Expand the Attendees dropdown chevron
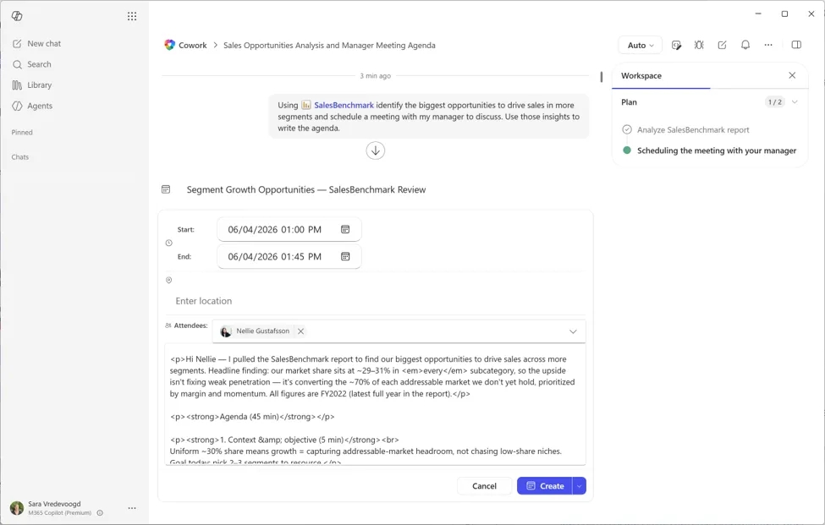Viewport: 825px width, 525px height. [x=573, y=331]
